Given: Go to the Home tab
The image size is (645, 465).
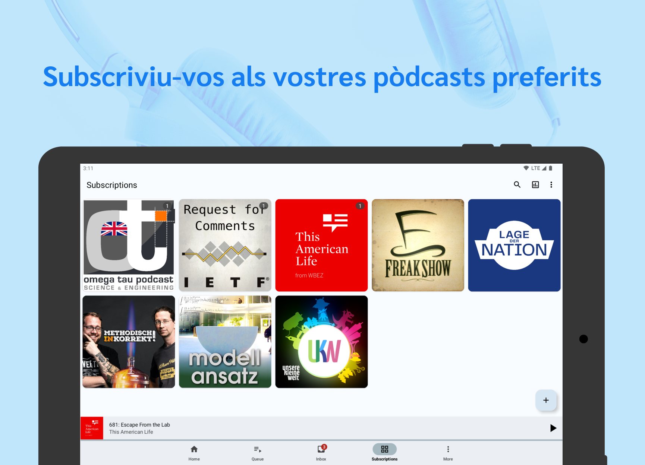Looking at the screenshot, I should click(194, 453).
